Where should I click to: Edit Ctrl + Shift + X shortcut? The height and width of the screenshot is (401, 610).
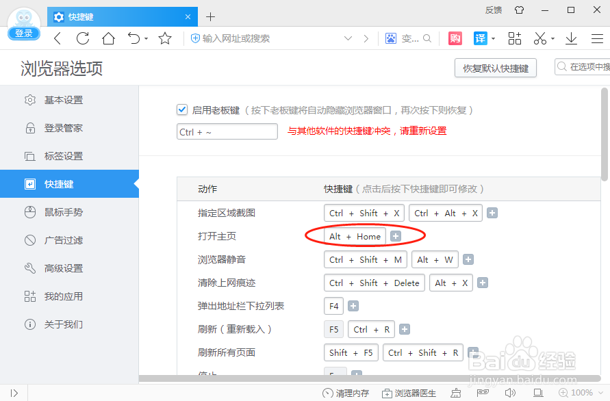364,213
